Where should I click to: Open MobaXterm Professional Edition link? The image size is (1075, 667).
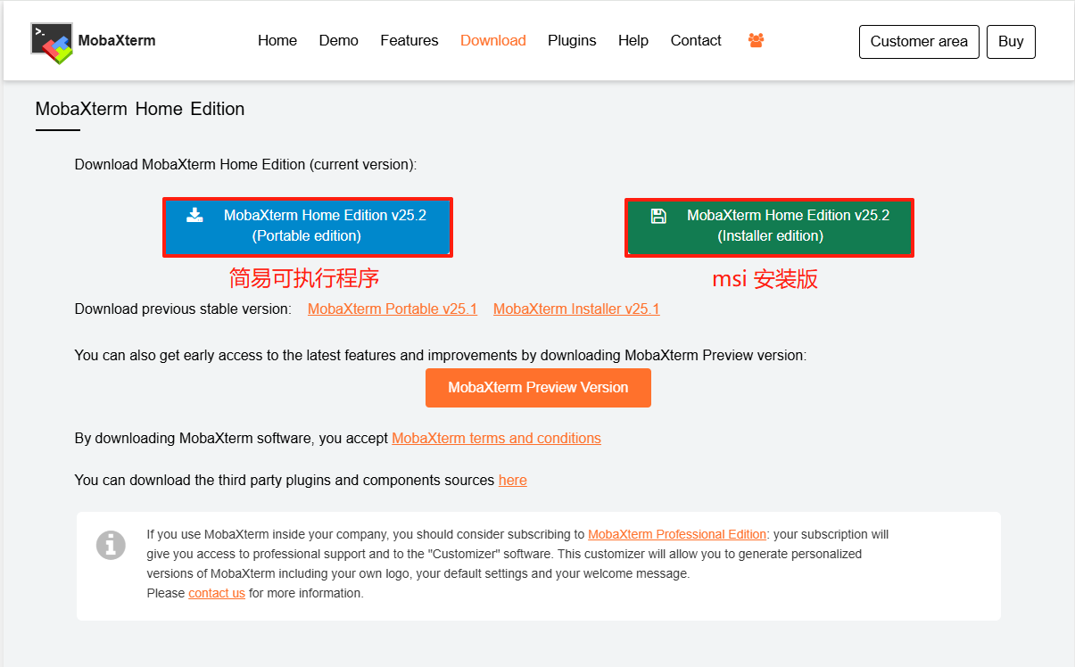677,535
